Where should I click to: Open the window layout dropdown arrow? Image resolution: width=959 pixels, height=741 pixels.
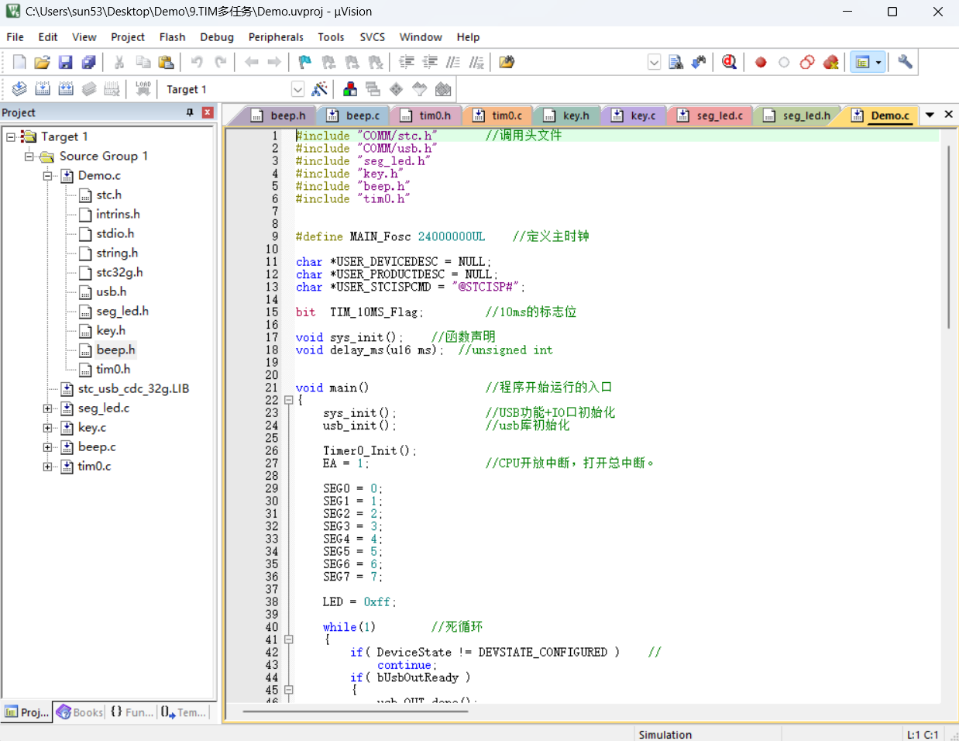coord(878,62)
